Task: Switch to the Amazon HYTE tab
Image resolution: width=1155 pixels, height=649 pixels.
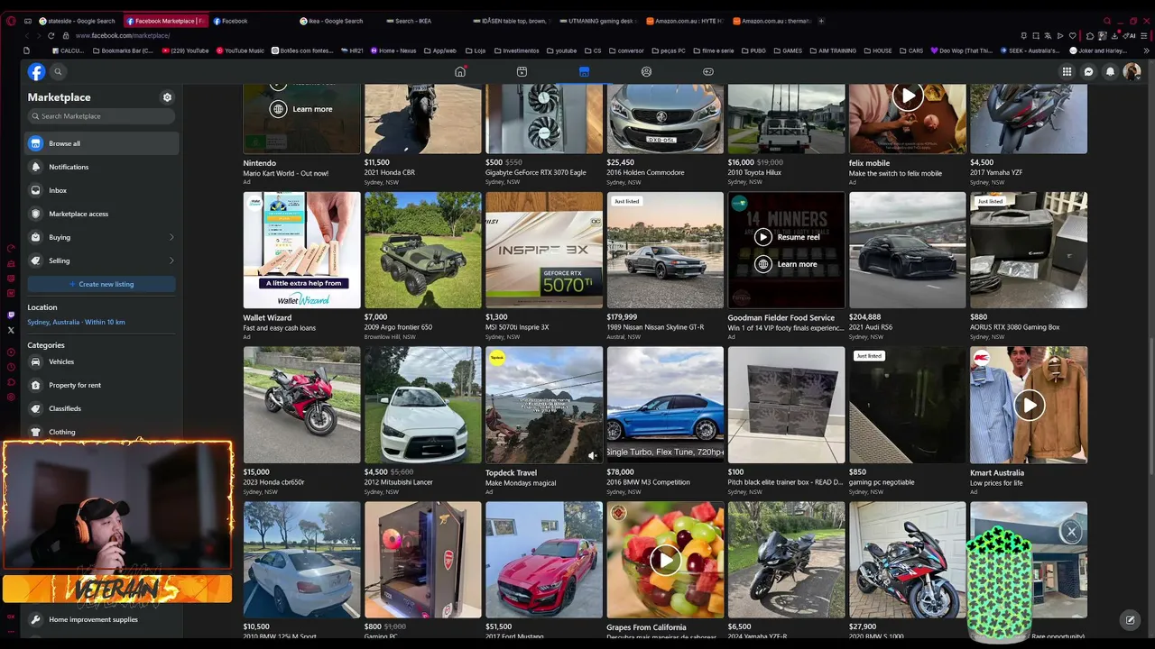Action: 684,21
